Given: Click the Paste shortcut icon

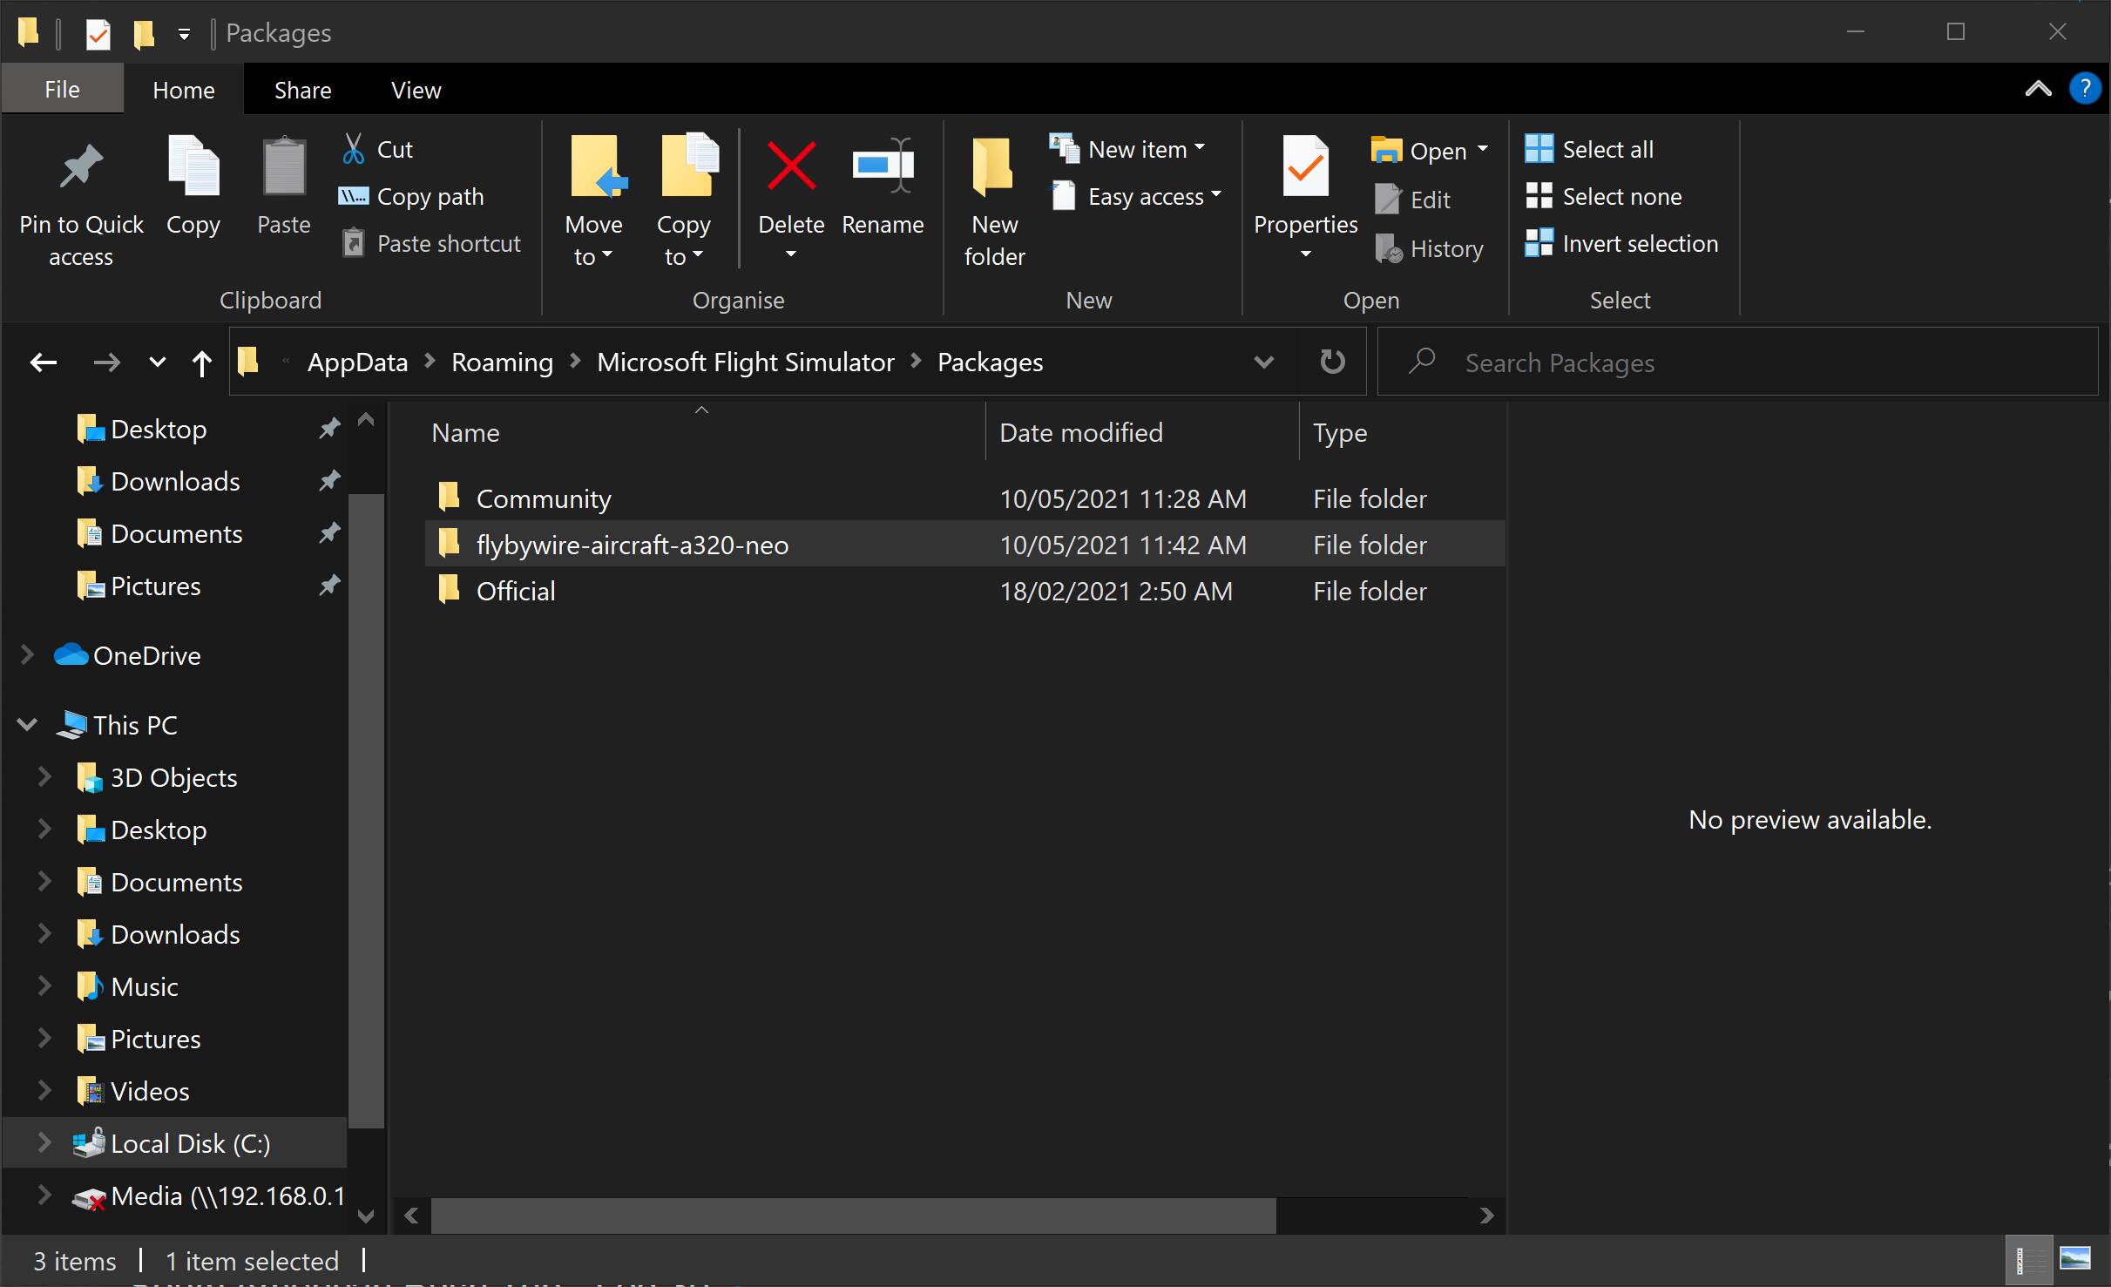Looking at the screenshot, I should (x=353, y=243).
